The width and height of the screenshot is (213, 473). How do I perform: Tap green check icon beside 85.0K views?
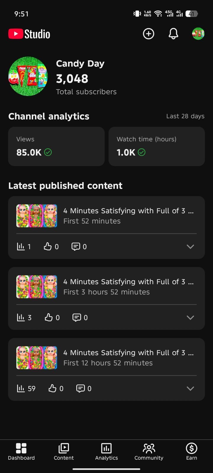[x=48, y=152]
